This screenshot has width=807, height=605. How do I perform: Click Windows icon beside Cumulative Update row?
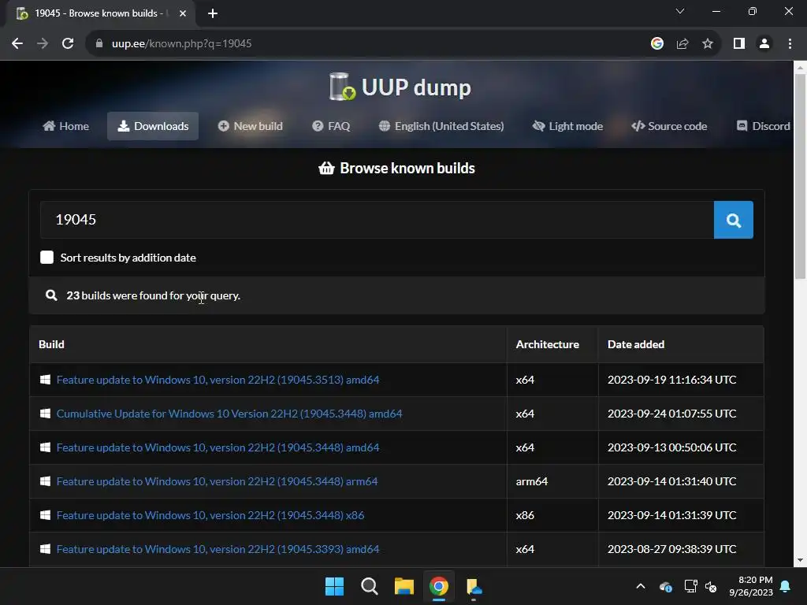[45, 414]
